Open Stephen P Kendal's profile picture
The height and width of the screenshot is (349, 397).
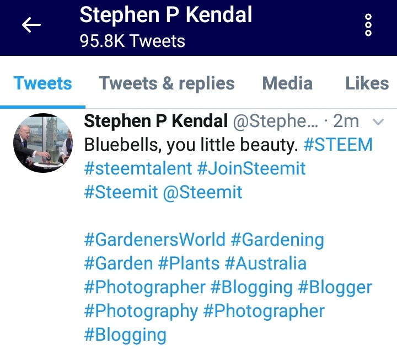43,143
